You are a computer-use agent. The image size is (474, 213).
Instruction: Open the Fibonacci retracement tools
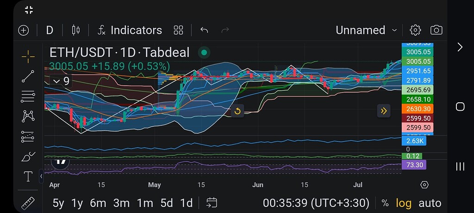click(x=28, y=97)
